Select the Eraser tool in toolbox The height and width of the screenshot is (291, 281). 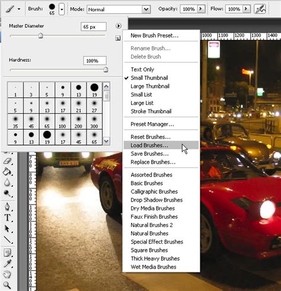tap(8, 161)
